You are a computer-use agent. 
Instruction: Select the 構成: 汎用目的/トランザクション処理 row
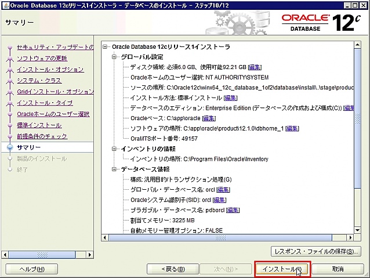[181, 179]
